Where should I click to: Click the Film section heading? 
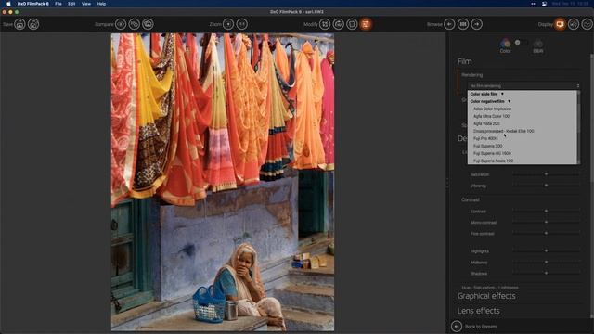[x=464, y=61]
